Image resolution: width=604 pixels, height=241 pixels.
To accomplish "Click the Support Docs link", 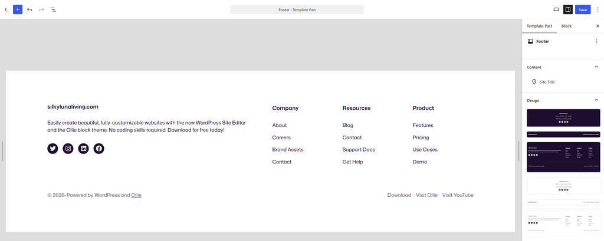I will click(x=359, y=150).
